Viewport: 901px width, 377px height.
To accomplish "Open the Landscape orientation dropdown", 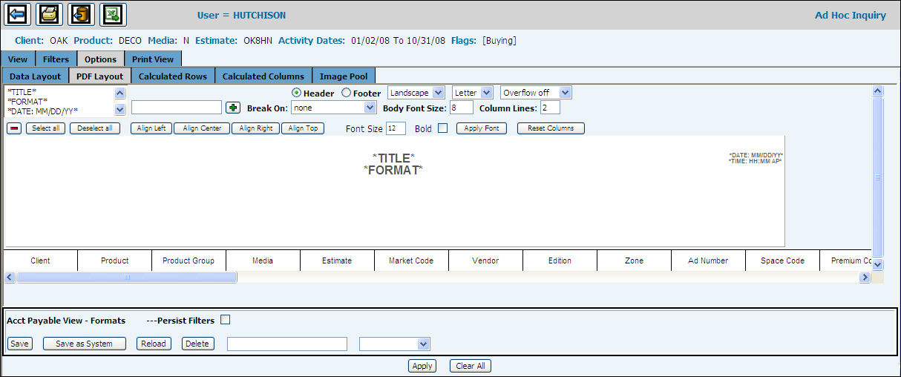I will [x=416, y=93].
